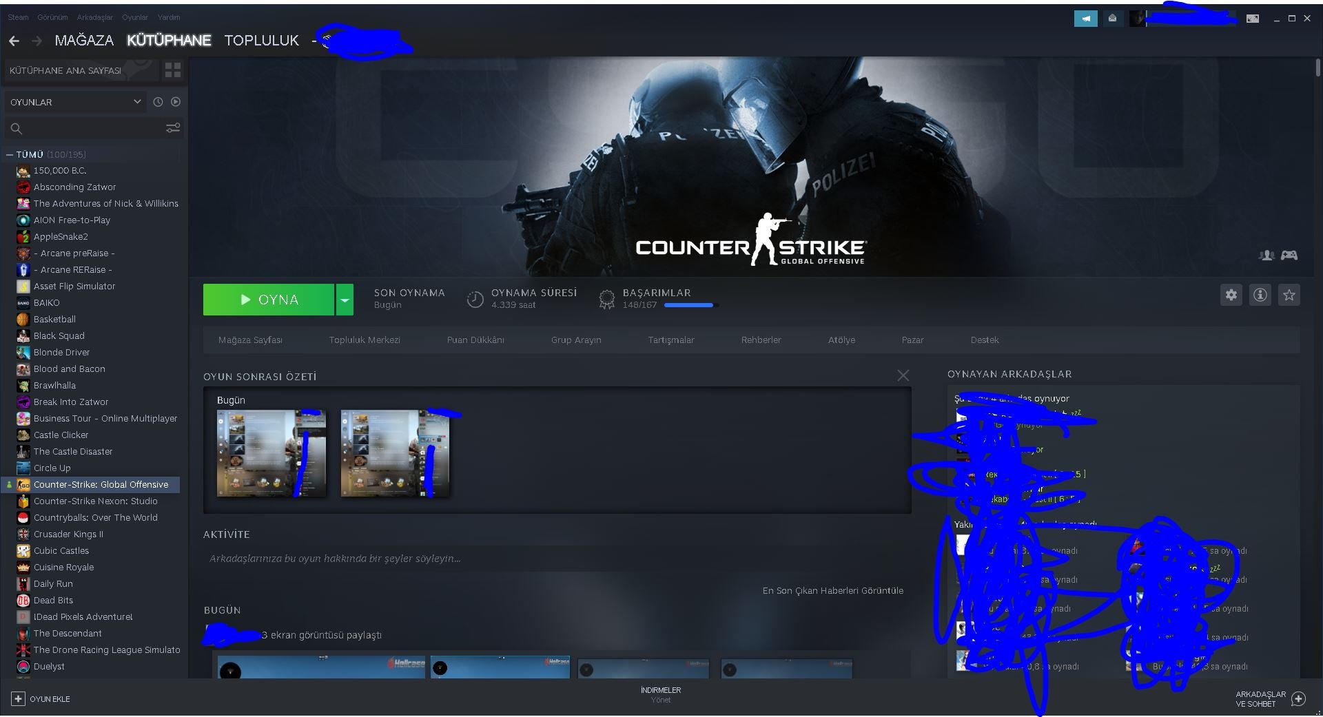Click the library vertical scrollbar
1323x717 pixels.
pyautogui.click(x=1317, y=67)
